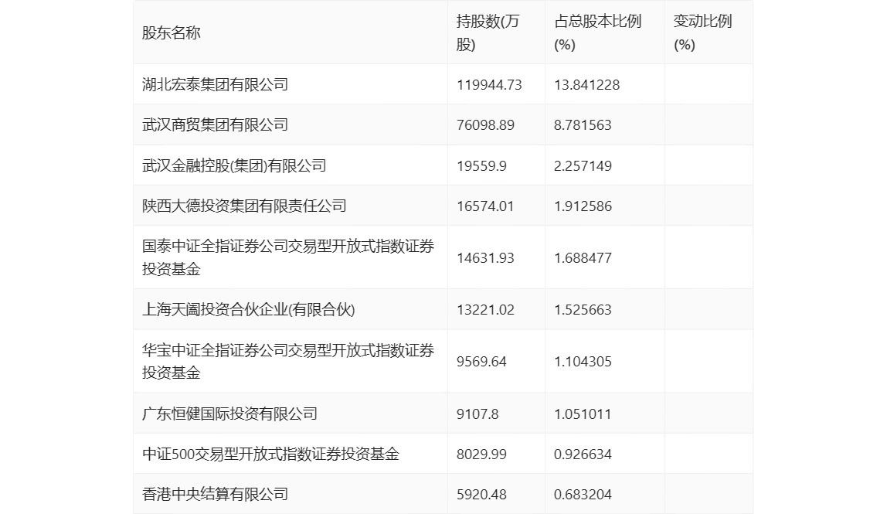The height and width of the screenshot is (514, 887).
Task: Select shareholder 武汉金融控股(集团)有限公司
Action: pos(234,165)
